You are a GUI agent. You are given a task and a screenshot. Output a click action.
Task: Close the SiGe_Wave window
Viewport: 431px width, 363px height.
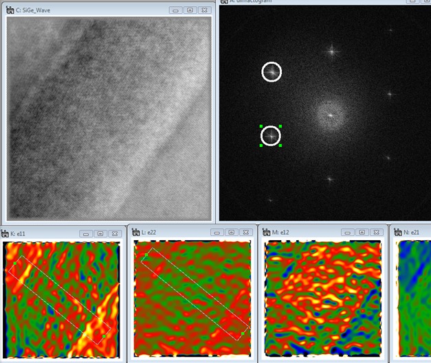(x=204, y=10)
